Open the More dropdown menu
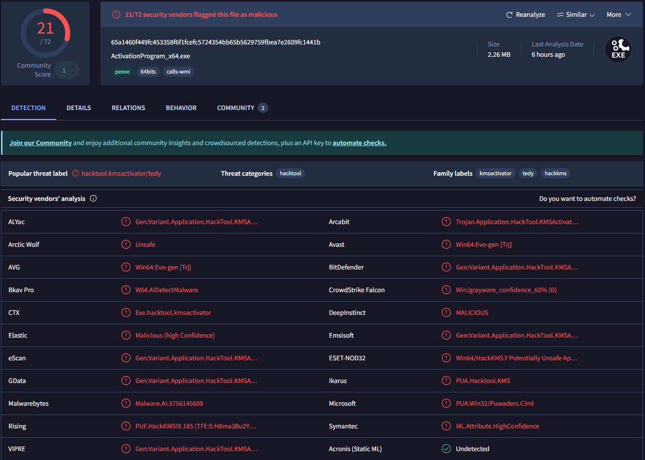The height and width of the screenshot is (460, 645). (x=619, y=15)
